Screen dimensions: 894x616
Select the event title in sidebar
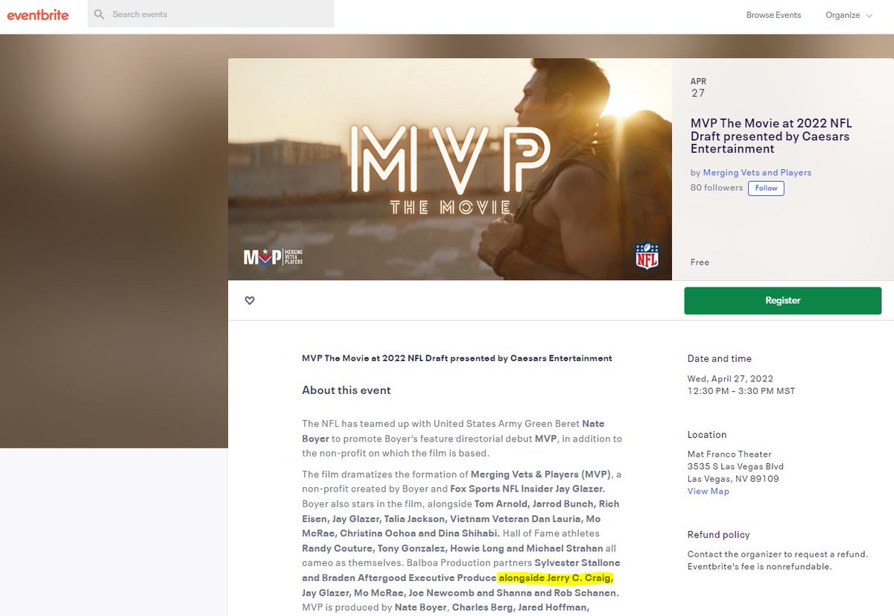(x=771, y=136)
